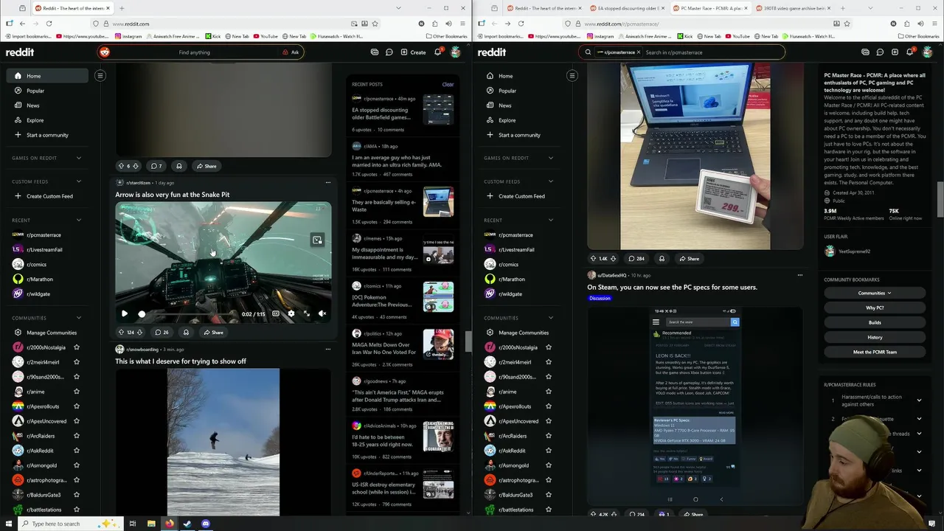Favorite r/2000sNostalgia star in left window
This screenshot has height=531, width=944.
coord(77,347)
